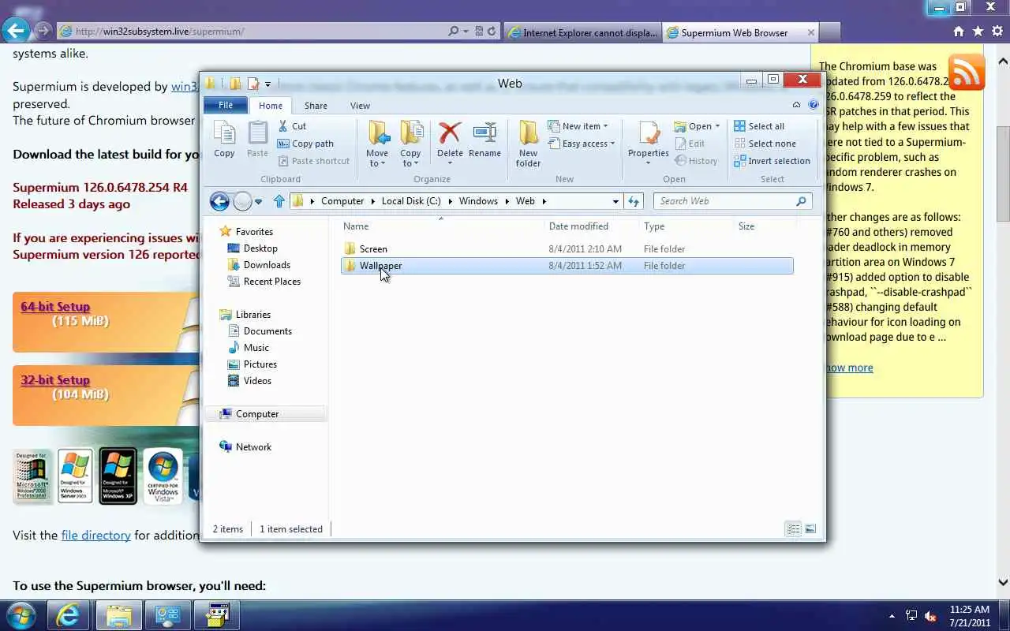Select Libraries in navigation pane
Image resolution: width=1010 pixels, height=631 pixels.
pyautogui.click(x=252, y=315)
